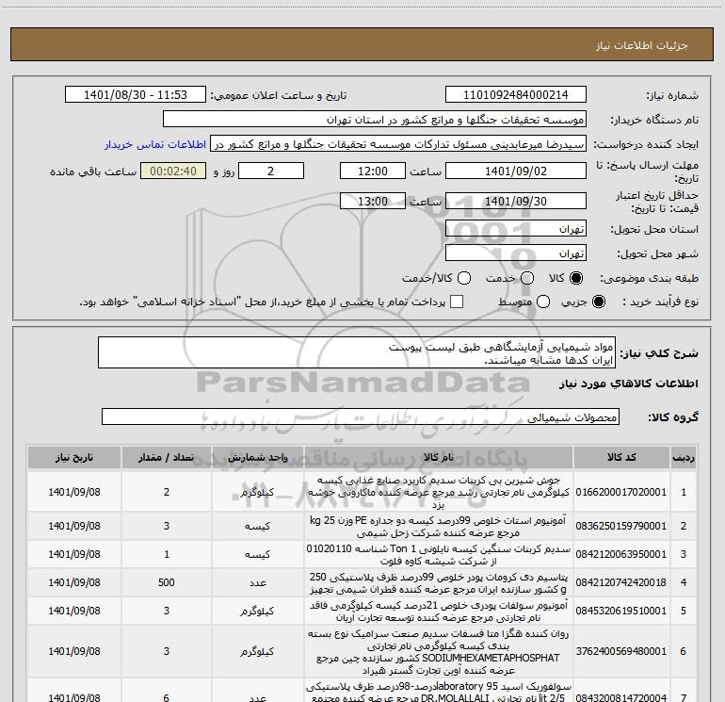Open the buyer contact info link اطلاعات تماس خریدار

click(155, 144)
